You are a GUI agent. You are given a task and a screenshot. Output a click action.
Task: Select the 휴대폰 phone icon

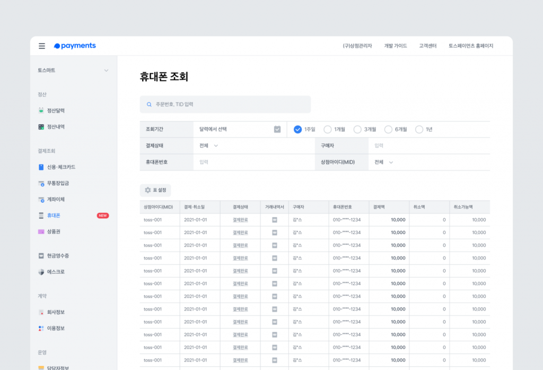pos(41,216)
